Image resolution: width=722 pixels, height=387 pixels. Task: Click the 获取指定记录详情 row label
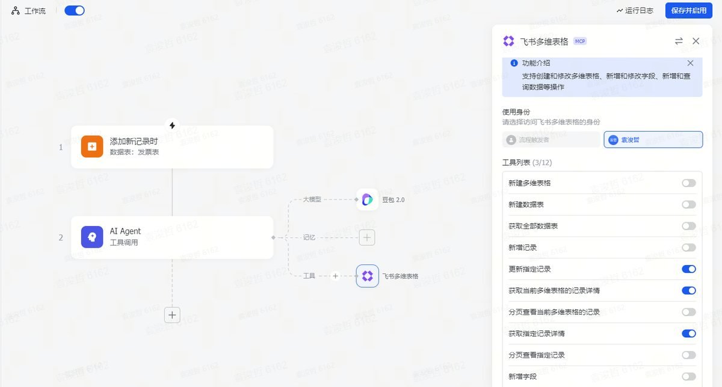537,334
